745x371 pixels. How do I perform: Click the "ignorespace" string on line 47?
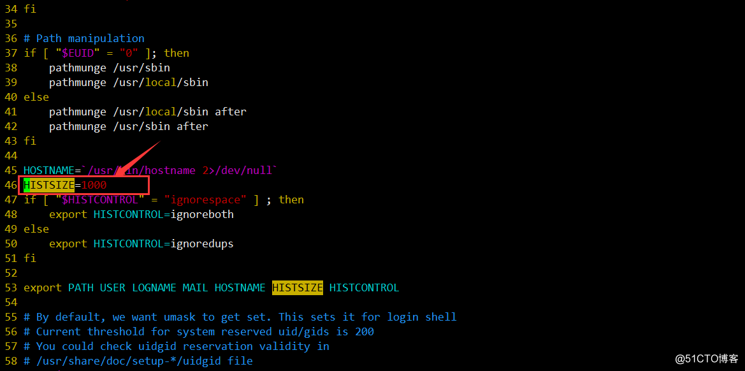click(x=206, y=199)
